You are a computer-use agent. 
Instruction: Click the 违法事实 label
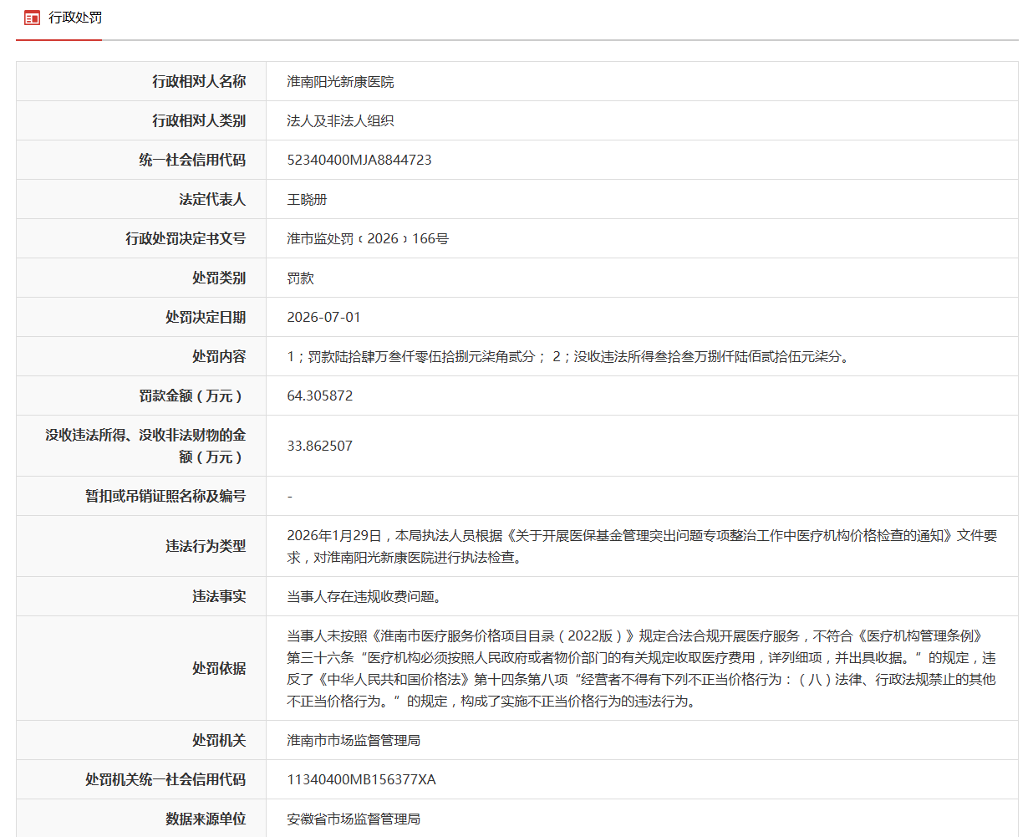click(x=219, y=596)
